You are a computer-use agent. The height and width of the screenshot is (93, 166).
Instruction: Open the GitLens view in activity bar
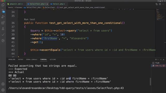click(x=3, y=41)
